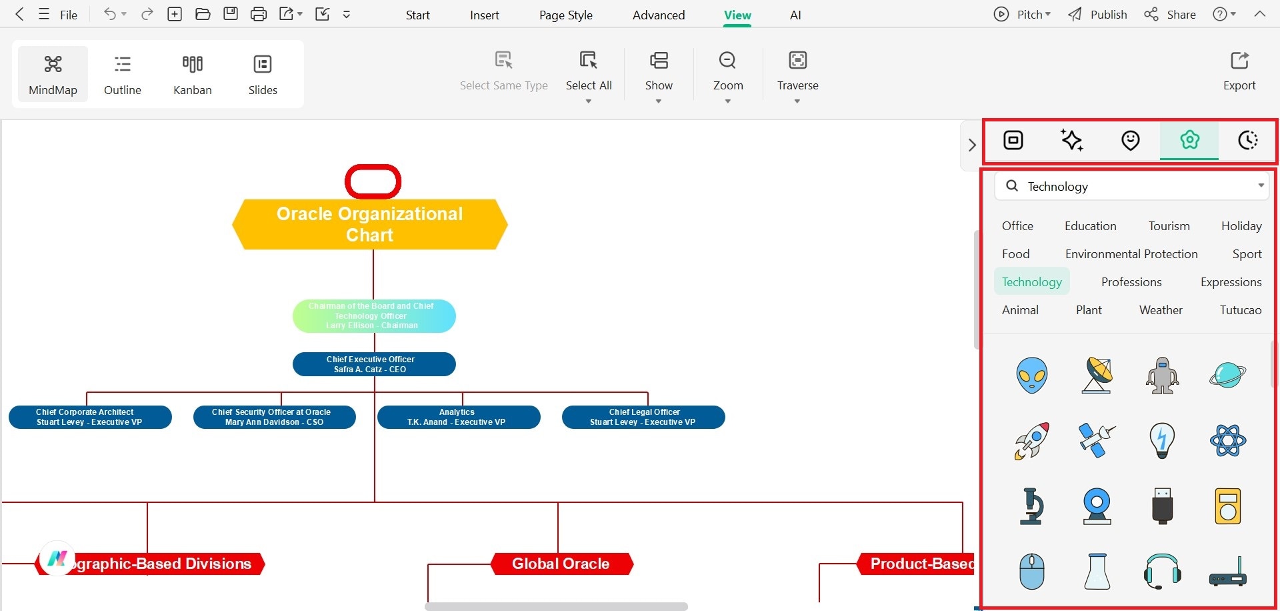Open file with folder icon
The height and width of the screenshot is (611, 1280).
coord(203,14)
